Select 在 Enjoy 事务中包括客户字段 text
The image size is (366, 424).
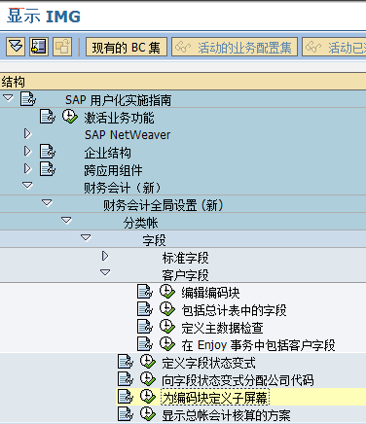coord(258,345)
